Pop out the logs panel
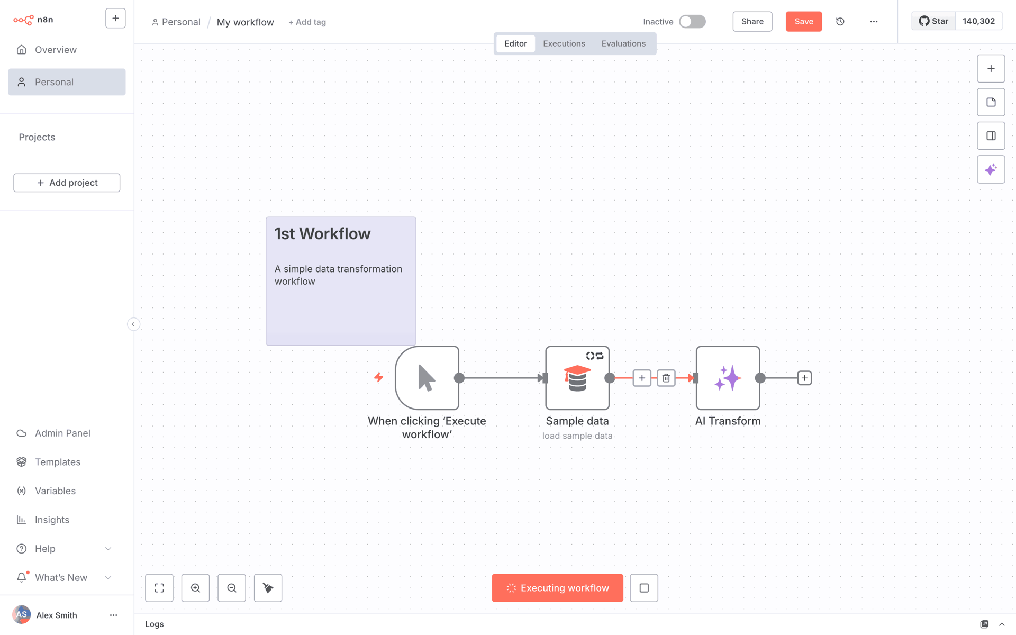Viewport: 1016px width, 635px height. [984, 624]
